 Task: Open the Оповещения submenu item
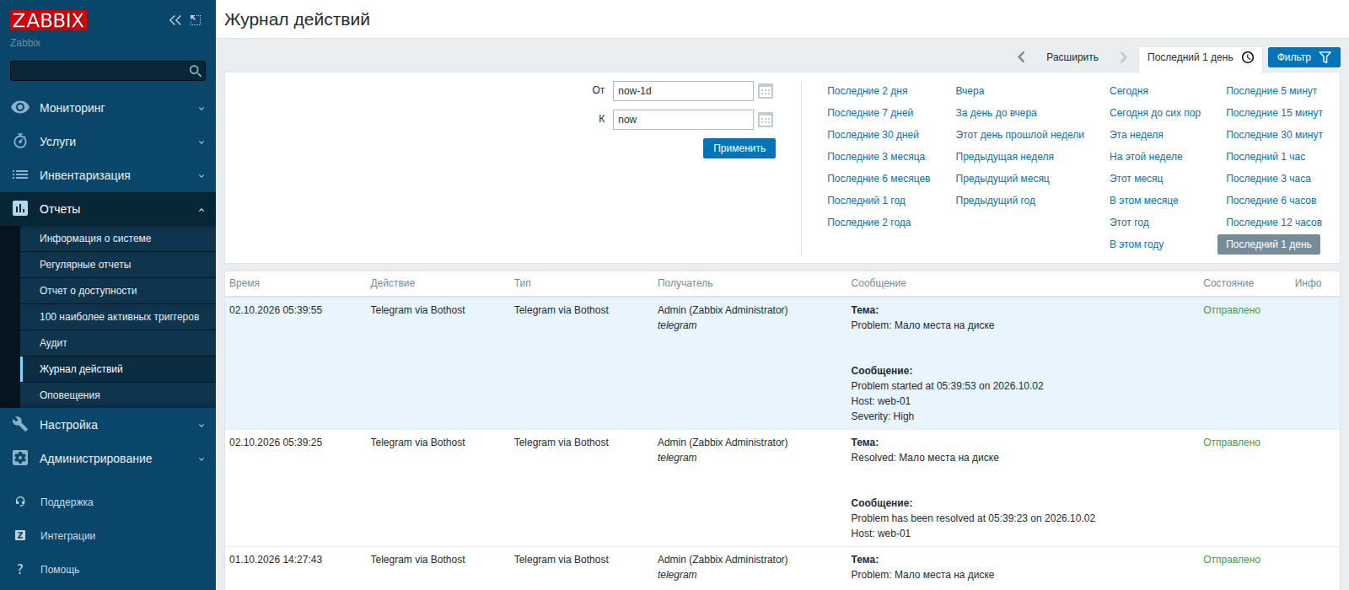pyautogui.click(x=118, y=395)
